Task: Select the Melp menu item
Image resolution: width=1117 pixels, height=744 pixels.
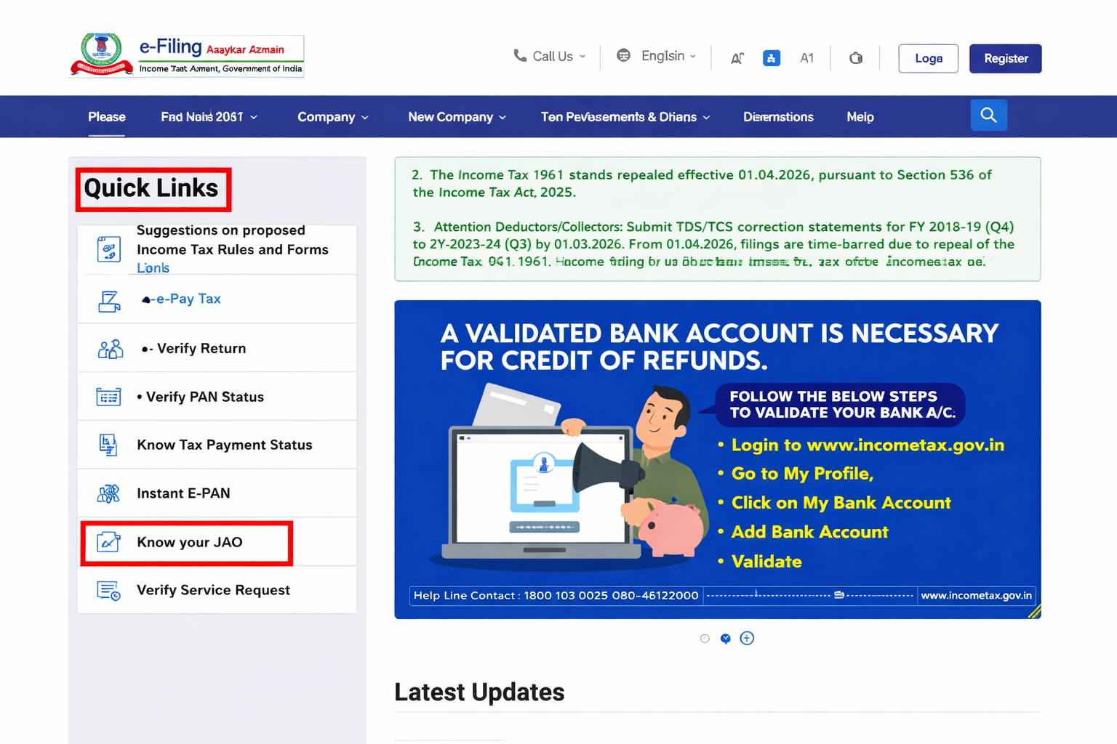Action: pyautogui.click(x=860, y=117)
